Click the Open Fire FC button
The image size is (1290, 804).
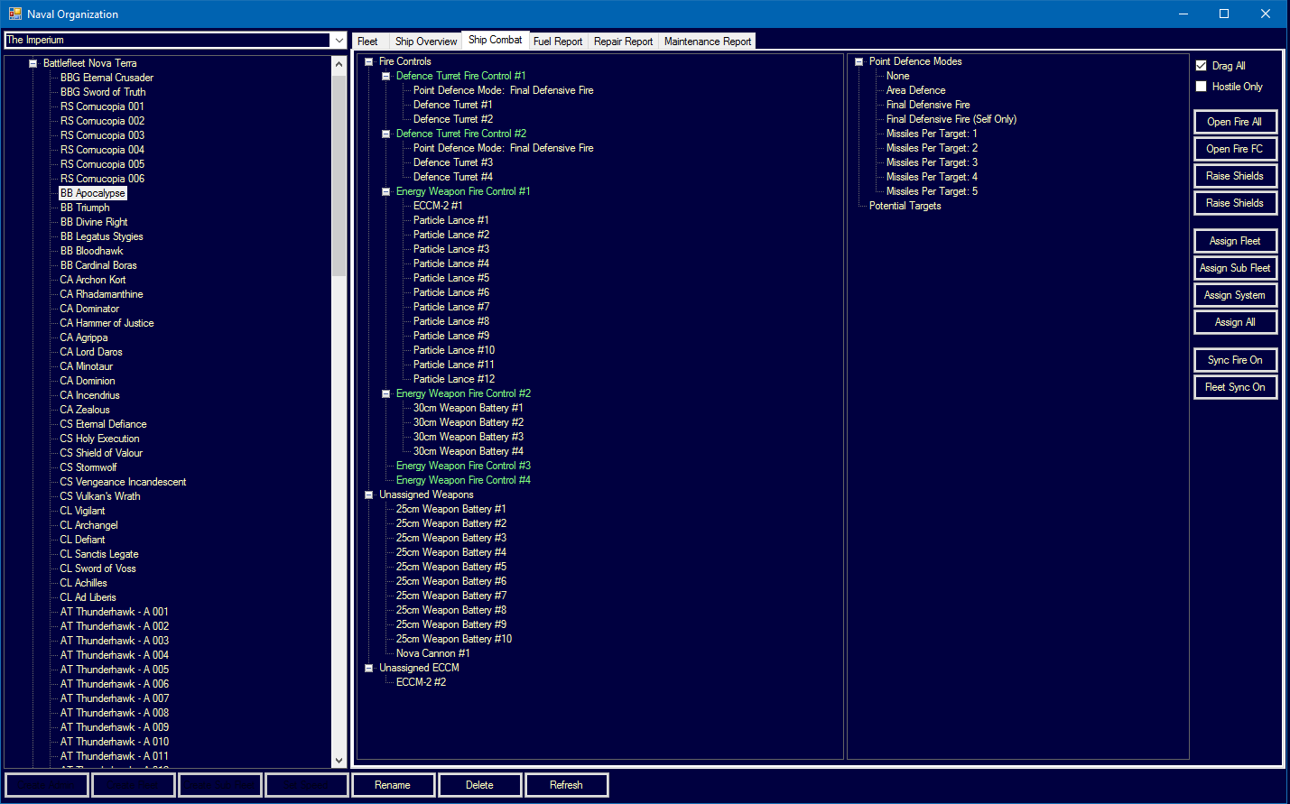pyautogui.click(x=1235, y=149)
